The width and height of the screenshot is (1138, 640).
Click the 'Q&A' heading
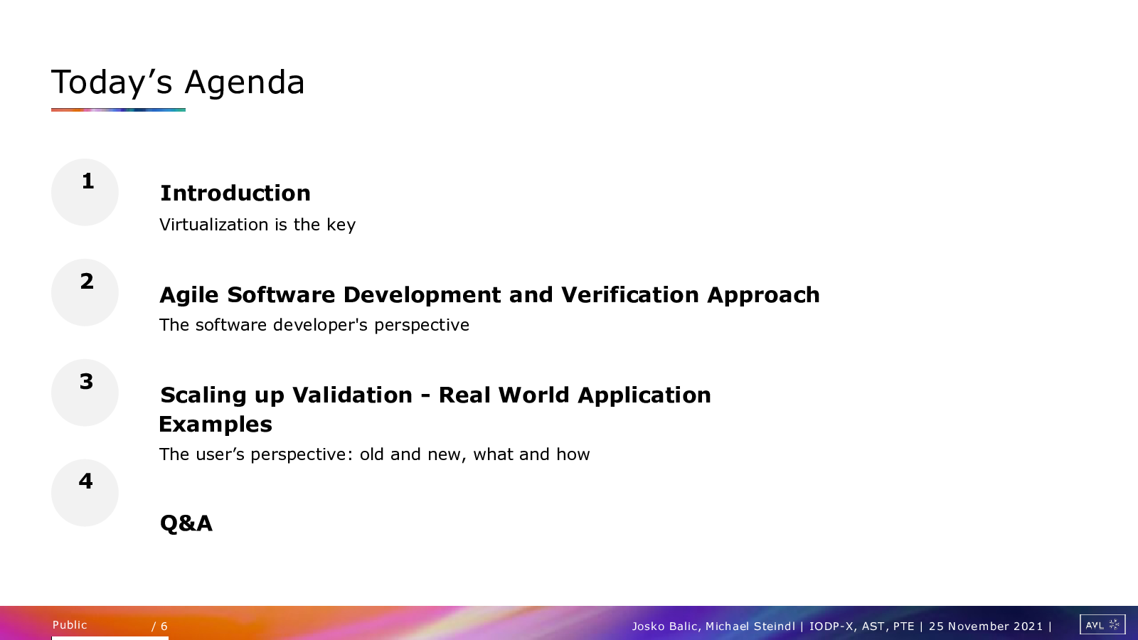(186, 523)
